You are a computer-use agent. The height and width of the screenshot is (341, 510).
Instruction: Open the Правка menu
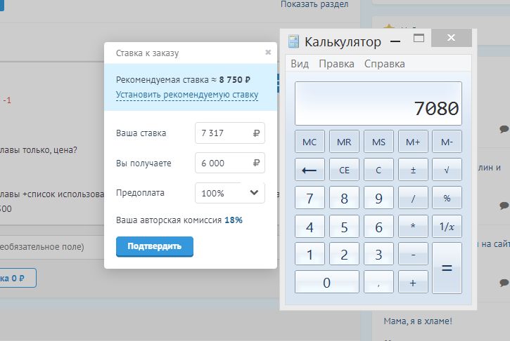[336, 64]
